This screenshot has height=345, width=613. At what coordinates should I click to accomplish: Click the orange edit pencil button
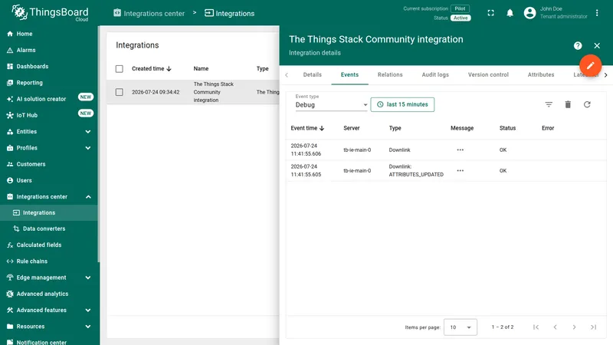[x=590, y=65]
